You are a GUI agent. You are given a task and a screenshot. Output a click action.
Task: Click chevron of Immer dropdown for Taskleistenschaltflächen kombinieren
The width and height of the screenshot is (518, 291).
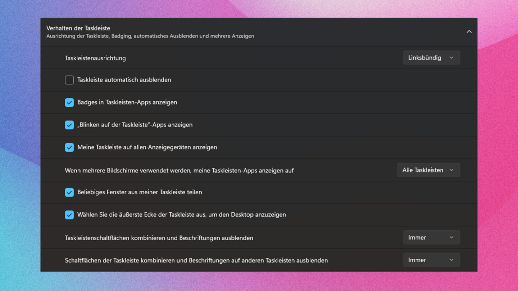click(x=451, y=237)
